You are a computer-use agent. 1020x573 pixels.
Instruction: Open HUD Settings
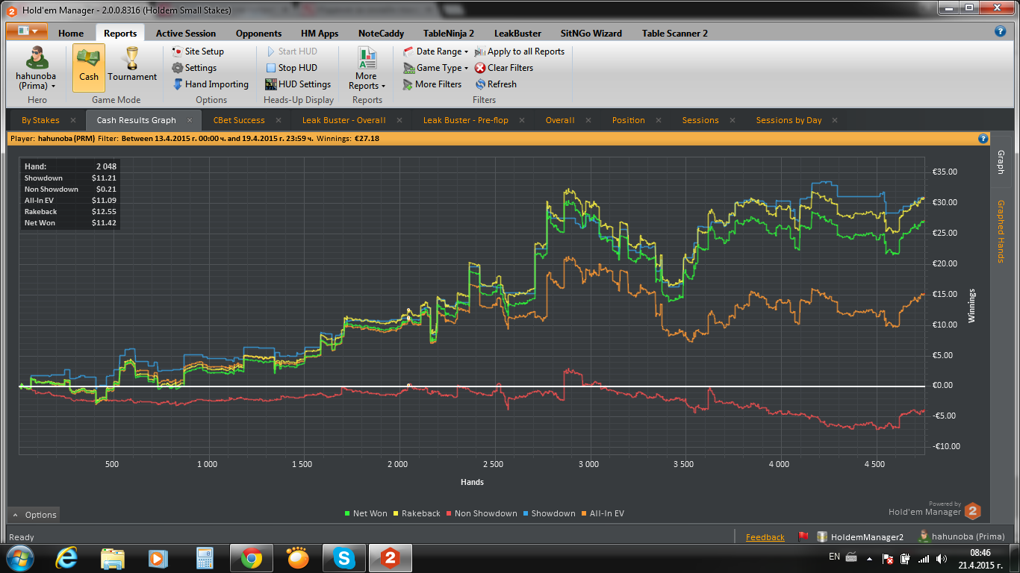(298, 84)
